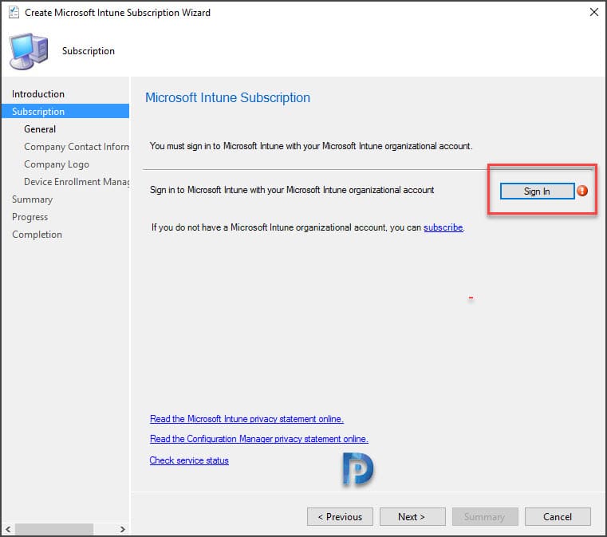
Task: Click the Check service status link
Action: 189,460
